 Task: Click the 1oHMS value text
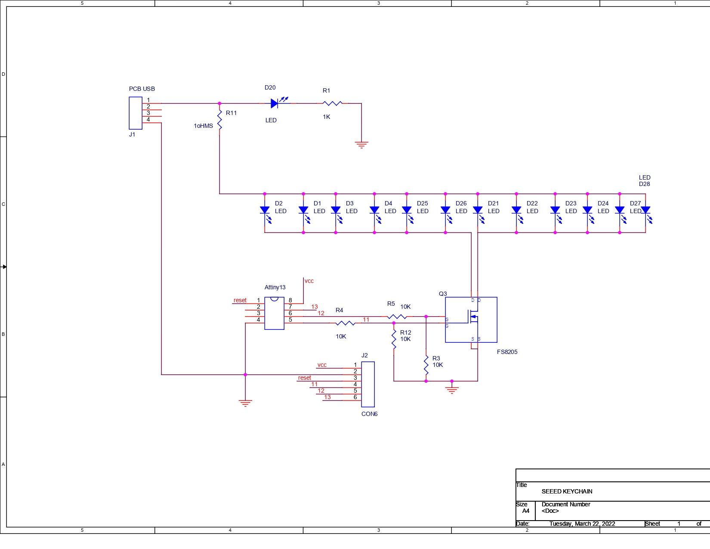click(x=203, y=126)
